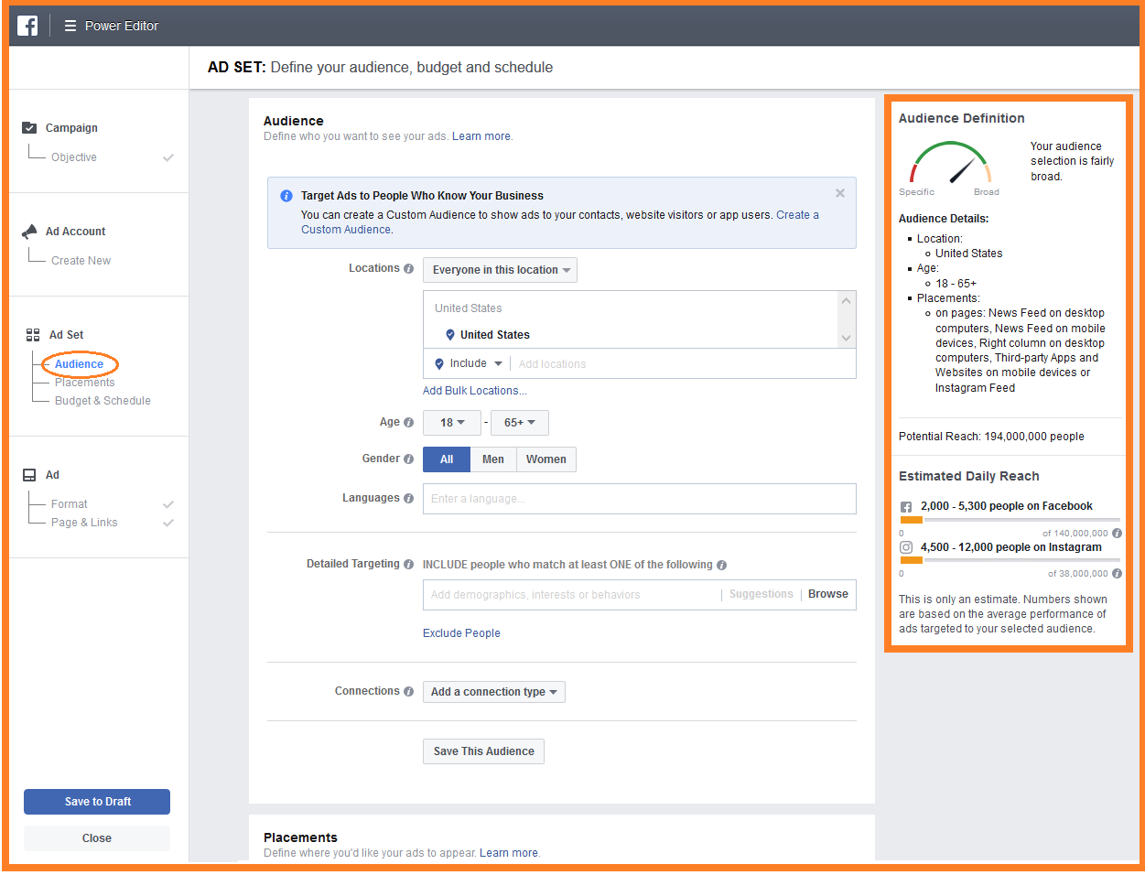The height and width of the screenshot is (875, 1145).
Task: Click Facebook daily reach info icon
Action: [x=1117, y=533]
